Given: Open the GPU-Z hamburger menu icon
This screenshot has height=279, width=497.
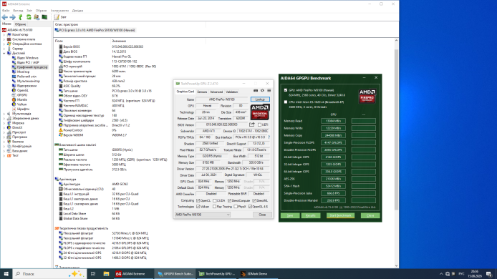Looking at the screenshot, I should point(269,91).
